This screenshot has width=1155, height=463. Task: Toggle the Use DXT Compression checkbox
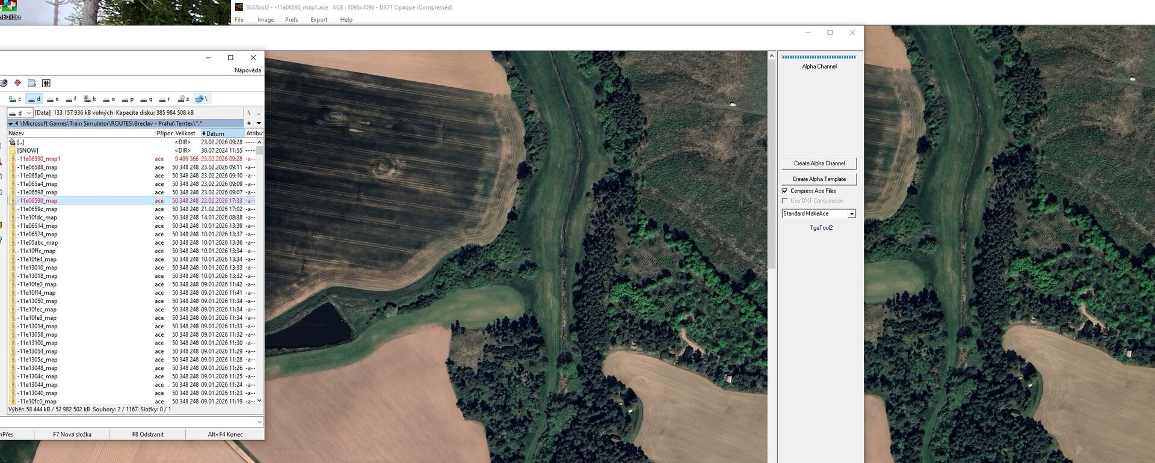[x=784, y=201]
